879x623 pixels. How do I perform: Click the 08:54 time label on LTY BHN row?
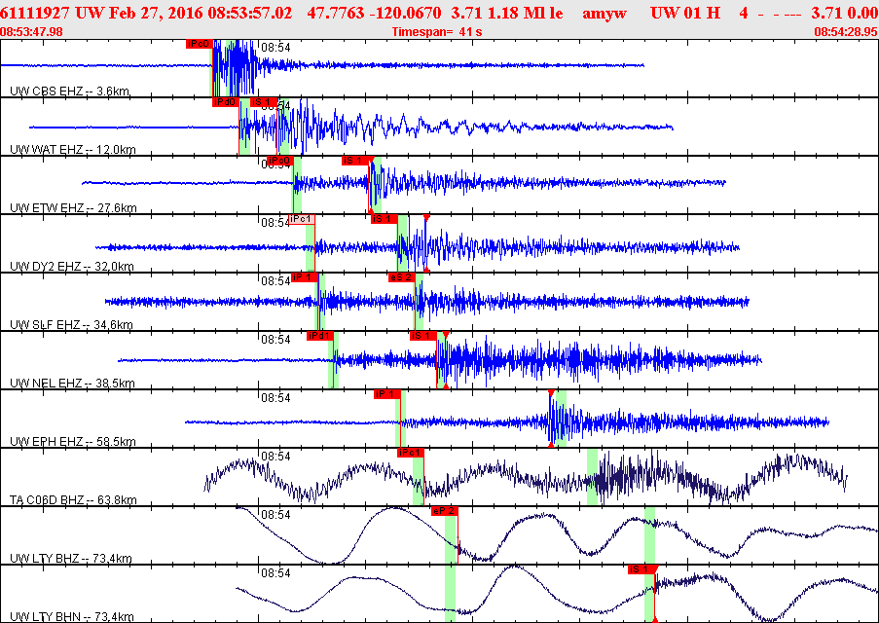click(275, 573)
